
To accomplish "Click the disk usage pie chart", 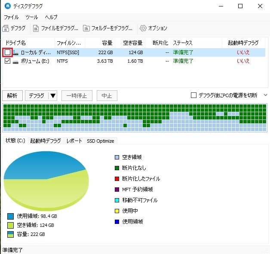I will coord(46,181).
